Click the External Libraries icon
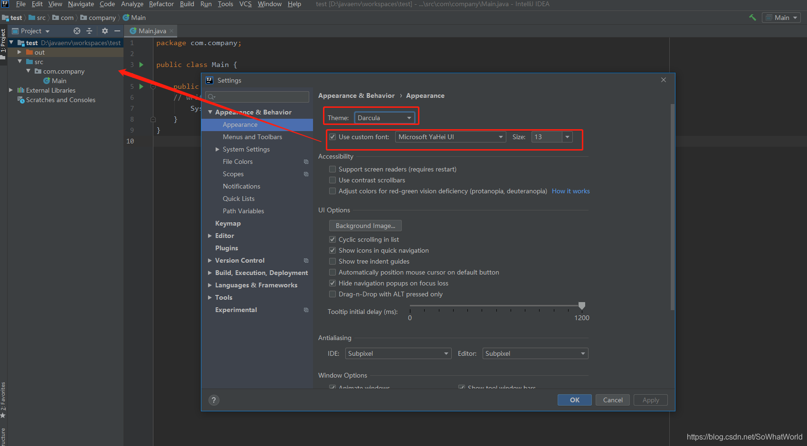 click(x=21, y=90)
